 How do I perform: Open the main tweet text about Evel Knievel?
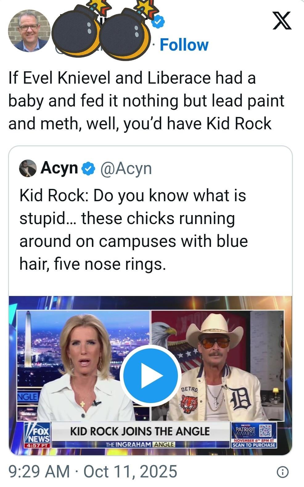tap(146, 101)
